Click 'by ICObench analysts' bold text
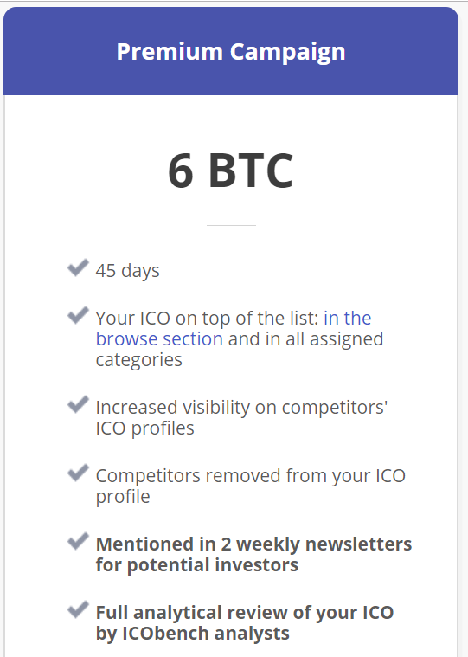The image size is (468, 657). pyautogui.click(x=193, y=633)
